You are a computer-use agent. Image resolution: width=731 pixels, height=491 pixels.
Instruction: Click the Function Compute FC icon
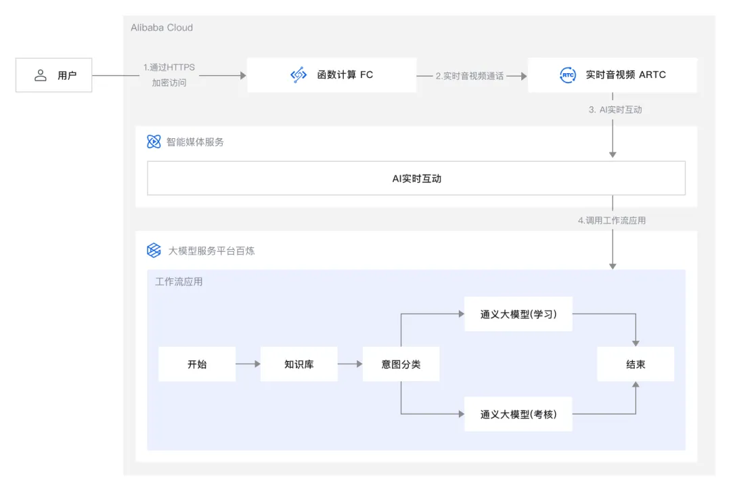pos(298,74)
